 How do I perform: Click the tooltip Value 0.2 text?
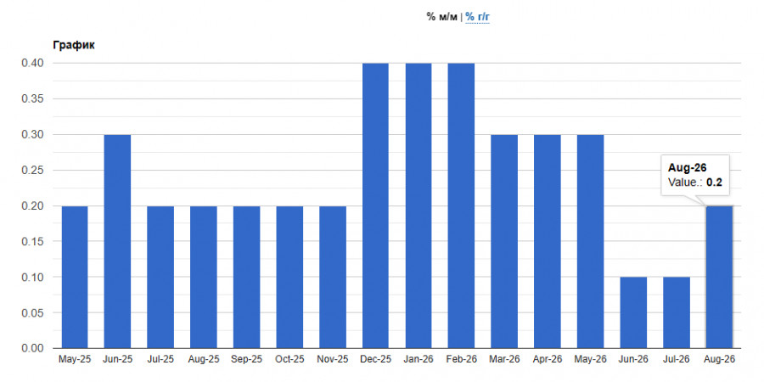pyautogui.click(x=695, y=183)
